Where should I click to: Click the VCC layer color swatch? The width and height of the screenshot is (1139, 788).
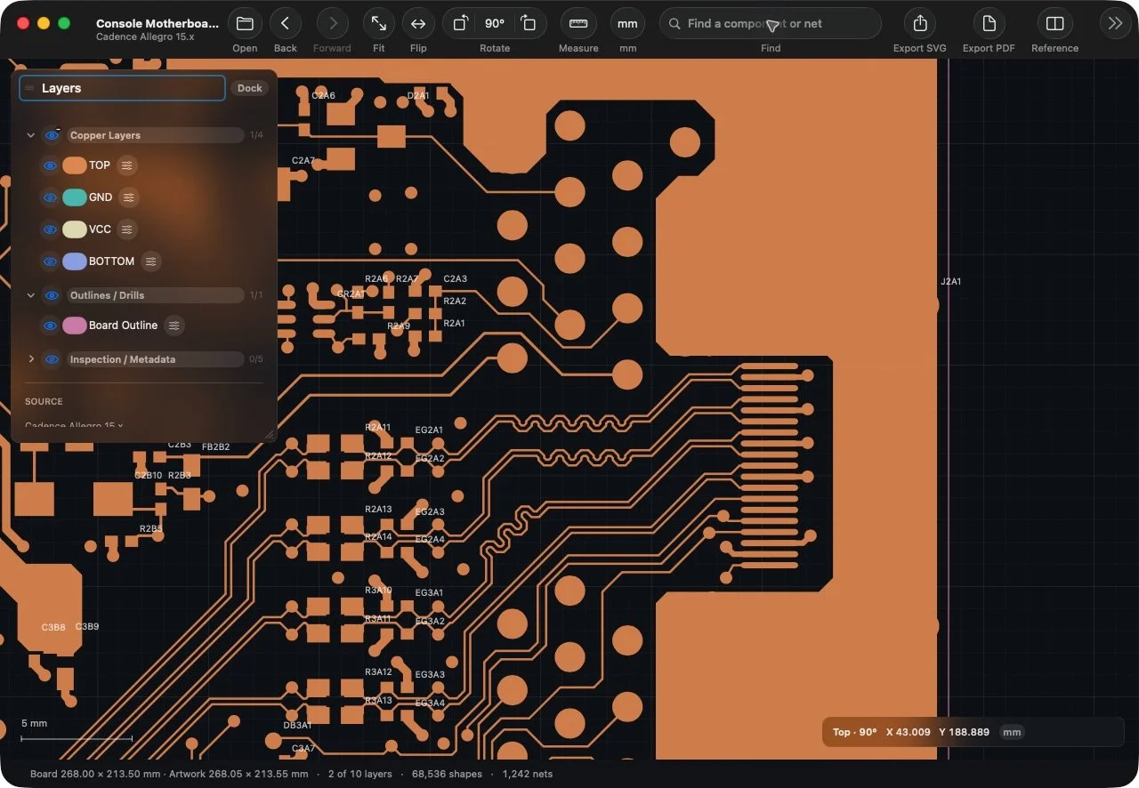coord(75,229)
